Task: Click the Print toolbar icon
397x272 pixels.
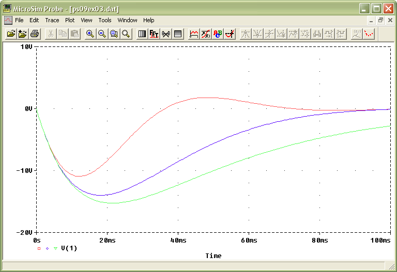Action: [x=35, y=34]
